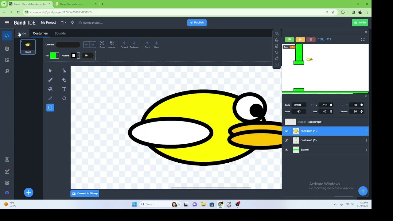Select the Reshape tool
Image resolution: width=393 pixels, height=221 pixels.
[x=64, y=71]
